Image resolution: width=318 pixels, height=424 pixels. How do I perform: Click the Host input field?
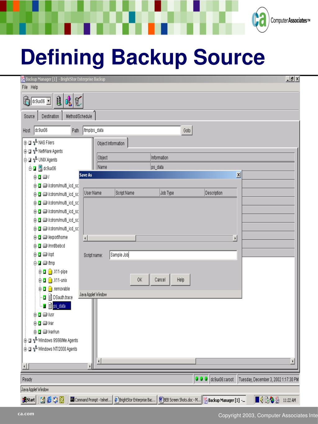52,130
